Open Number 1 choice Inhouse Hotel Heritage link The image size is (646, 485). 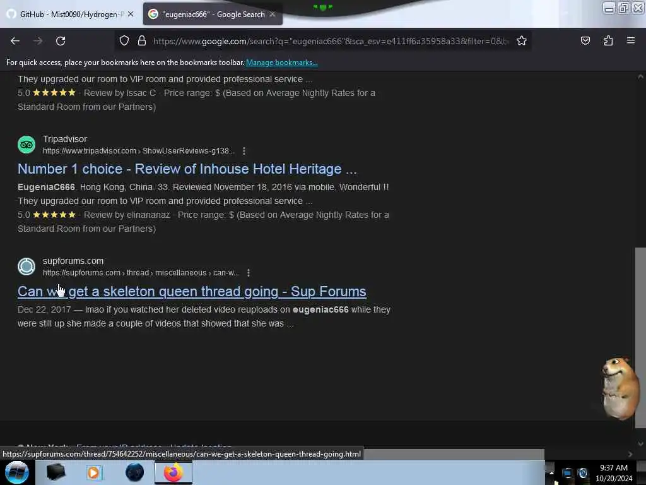point(187,169)
